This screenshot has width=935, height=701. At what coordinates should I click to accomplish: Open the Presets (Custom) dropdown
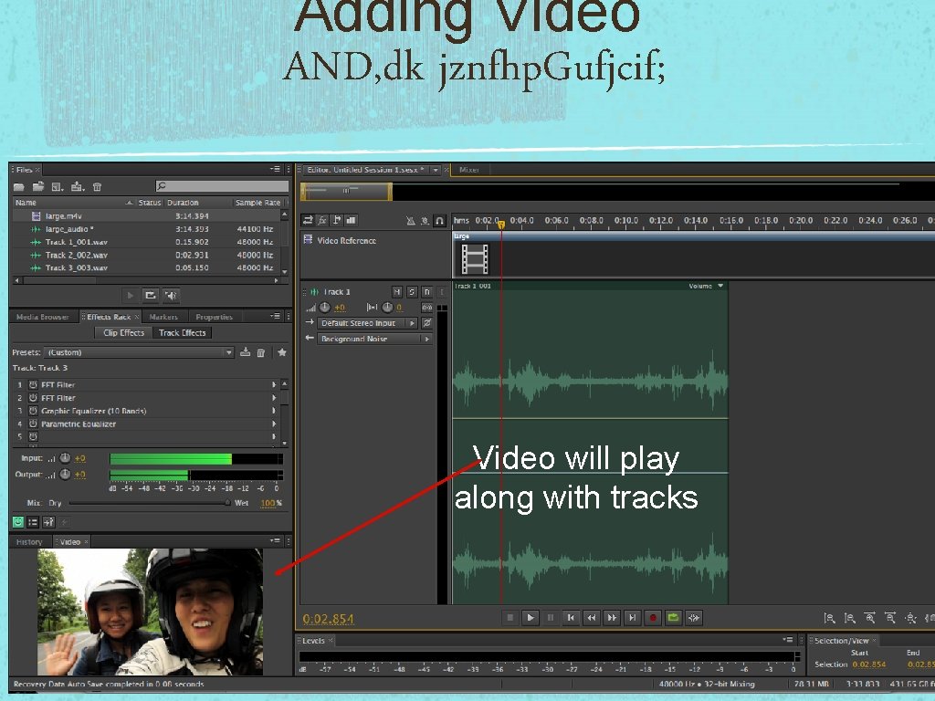139,352
